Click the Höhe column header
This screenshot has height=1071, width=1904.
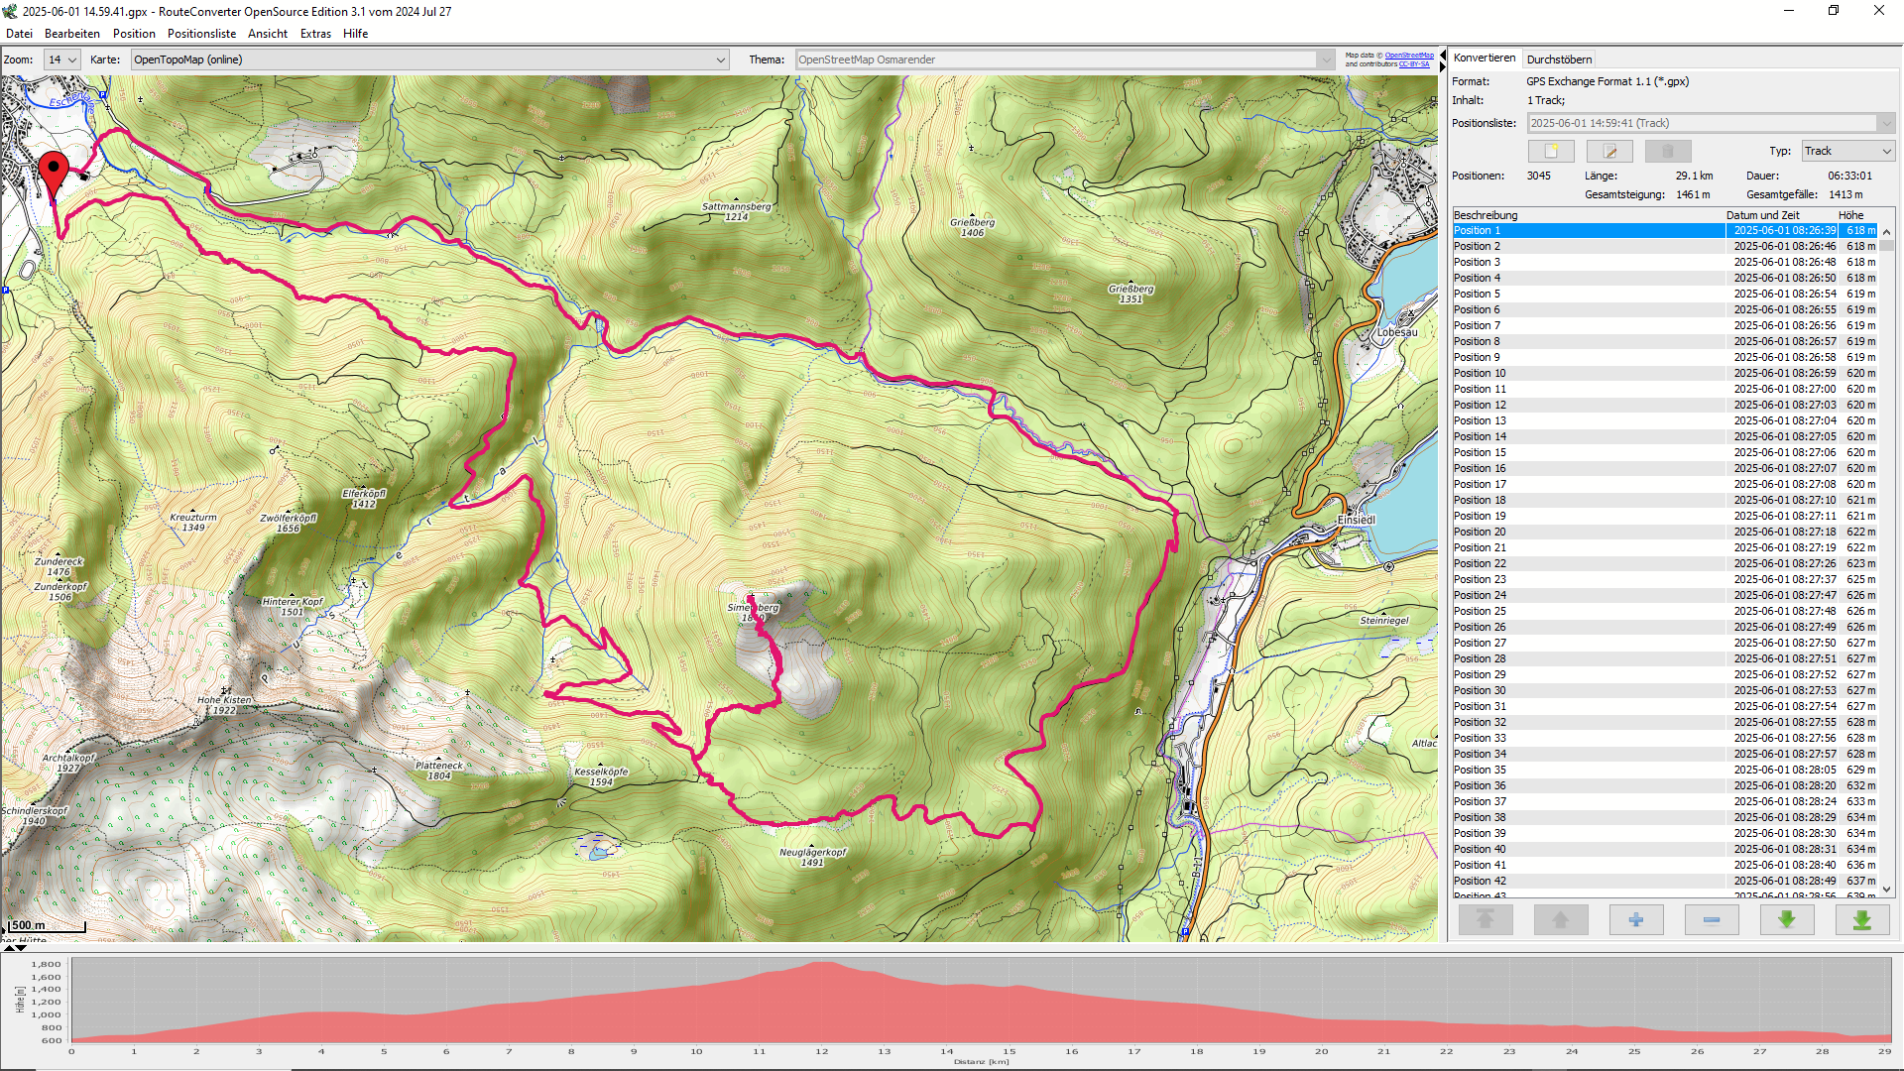coord(1855,215)
